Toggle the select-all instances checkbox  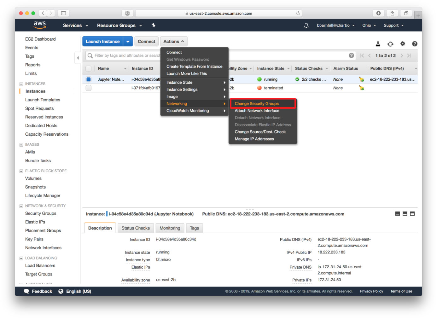pyautogui.click(x=88, y=69)
